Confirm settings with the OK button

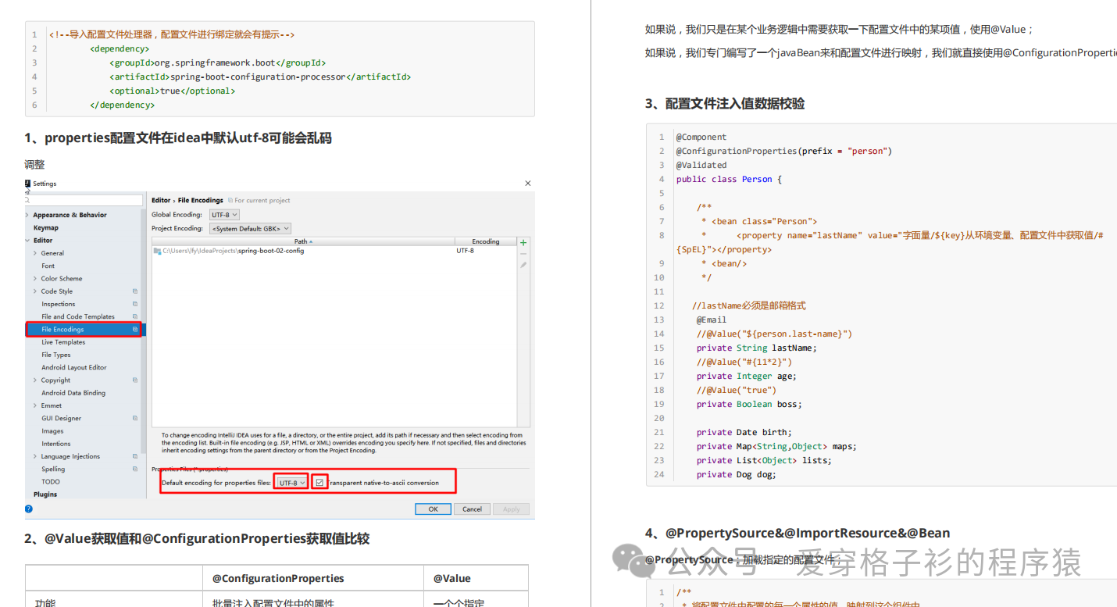coord(433,509)
